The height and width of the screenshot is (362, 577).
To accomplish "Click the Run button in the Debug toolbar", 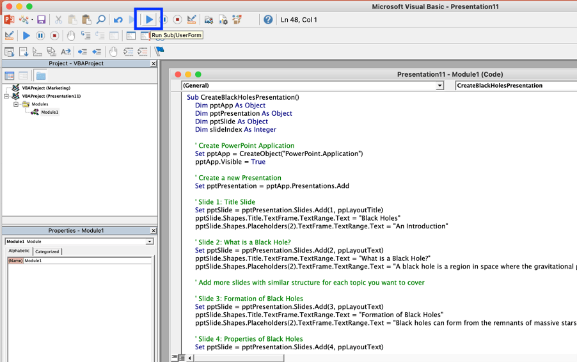I will pos(26,35).
